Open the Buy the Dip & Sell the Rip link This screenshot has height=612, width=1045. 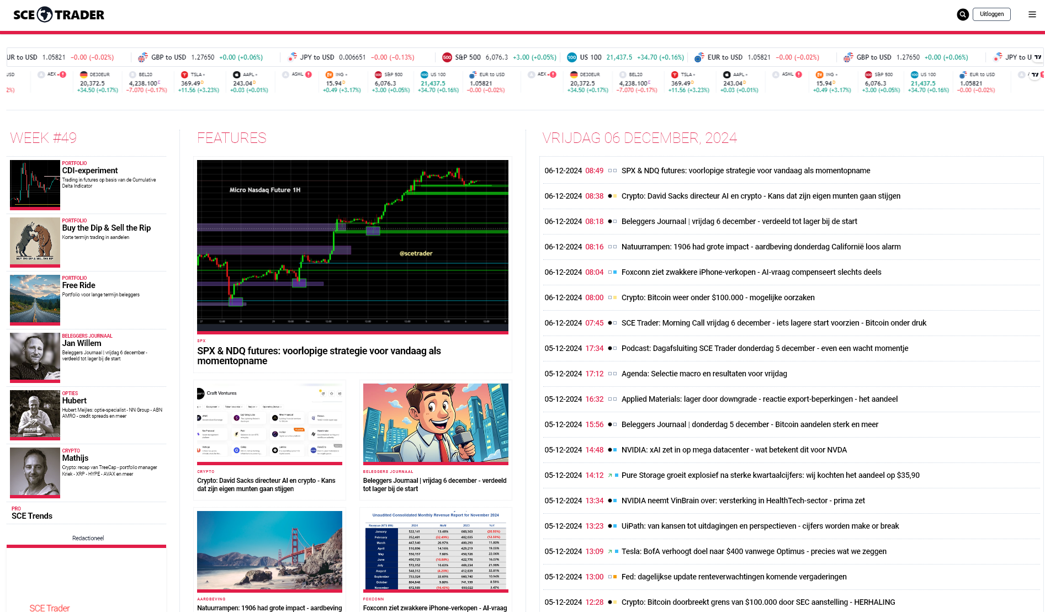(x=107, y=228)
